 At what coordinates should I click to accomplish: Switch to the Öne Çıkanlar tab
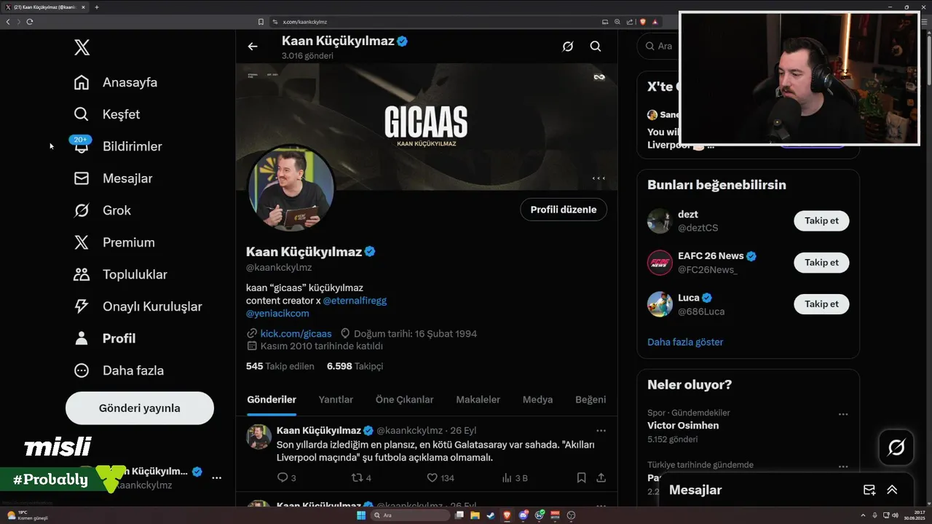tap(404, 400)
